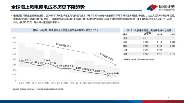The image size is (184, 103).
Task: Click x-axis label 2011
Action: pyautogui.click(x=28, y=83)
